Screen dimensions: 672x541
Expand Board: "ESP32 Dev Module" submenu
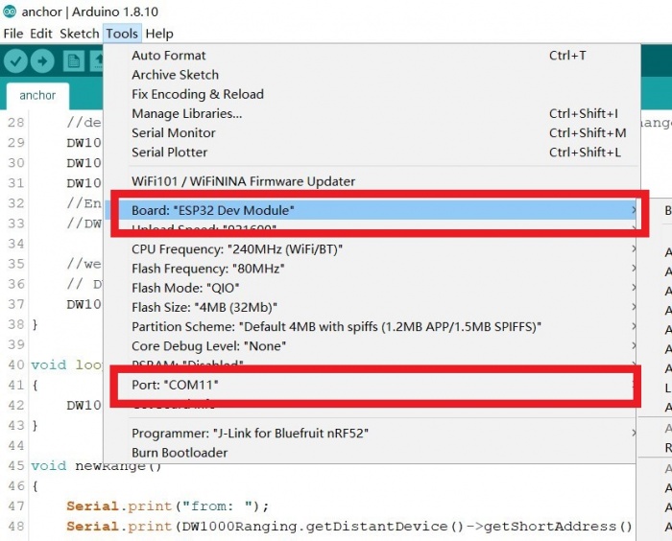[372, 210]
